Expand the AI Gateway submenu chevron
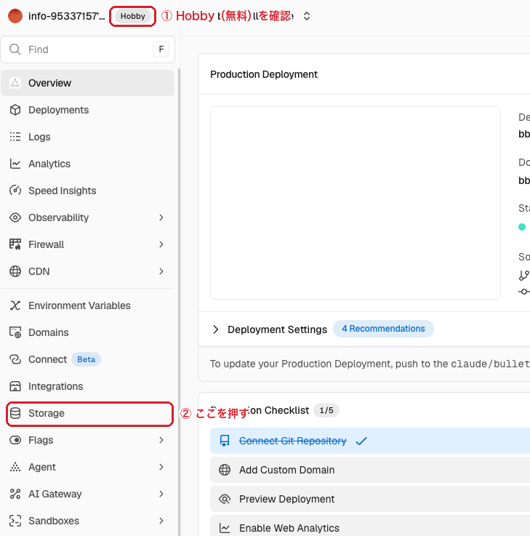 [x=161, y=494]
